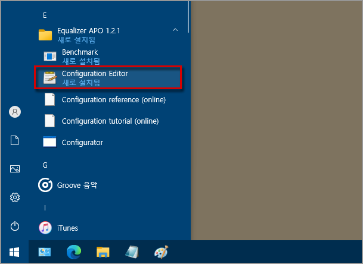The height and width of the screenshot is (264, 363).
Task: Open the Equalizer APO 1.2.1 folder name
Action: pos(89,31)
